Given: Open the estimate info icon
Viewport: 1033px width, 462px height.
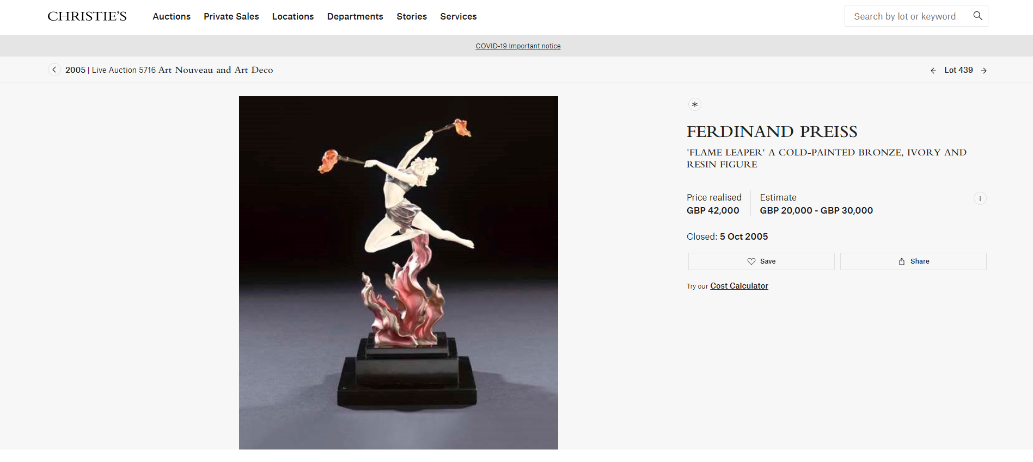Looking at the screenshot, I should click(980, 198).
